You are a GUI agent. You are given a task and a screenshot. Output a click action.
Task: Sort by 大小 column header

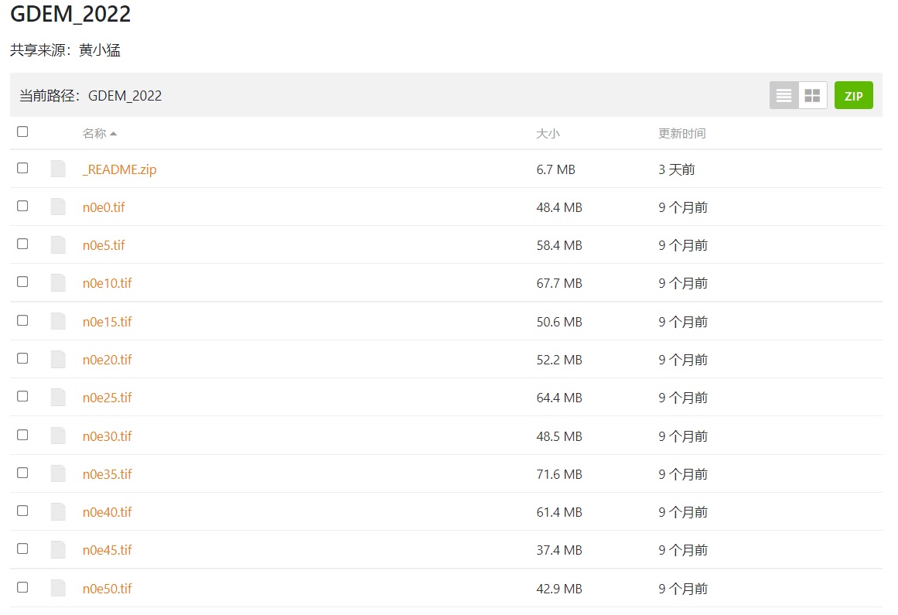click(x=548, y=133)
